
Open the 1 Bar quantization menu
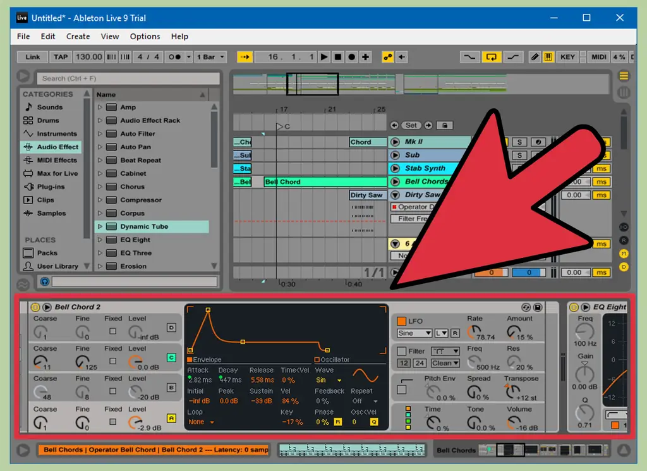pyautogui.click(x=210, y=57)
